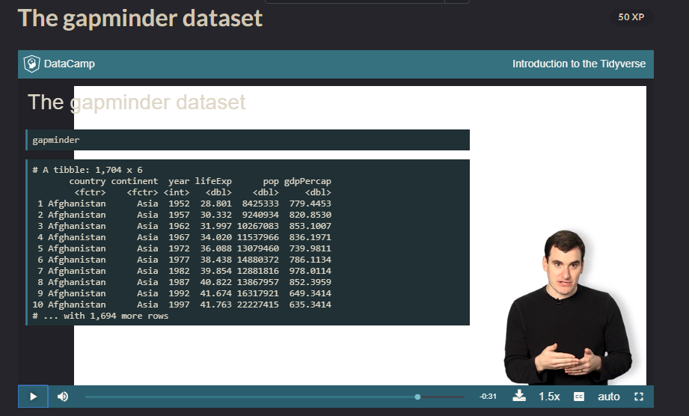Click the 50 XP badge
The image size is (689, 416).
tap(631, 17)
